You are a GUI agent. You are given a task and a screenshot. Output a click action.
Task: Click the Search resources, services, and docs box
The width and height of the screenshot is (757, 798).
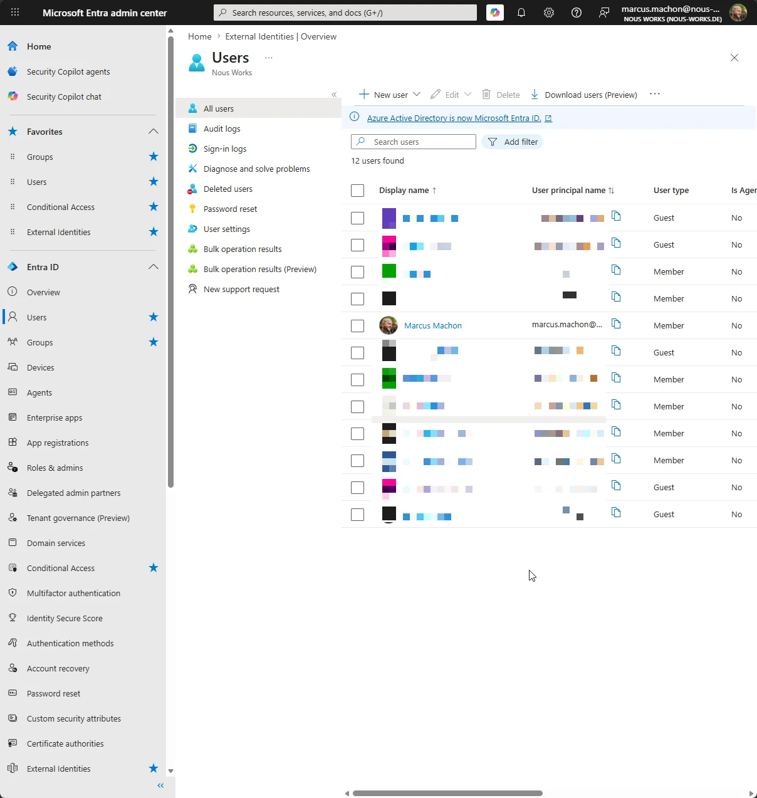[x=345, y=13]
